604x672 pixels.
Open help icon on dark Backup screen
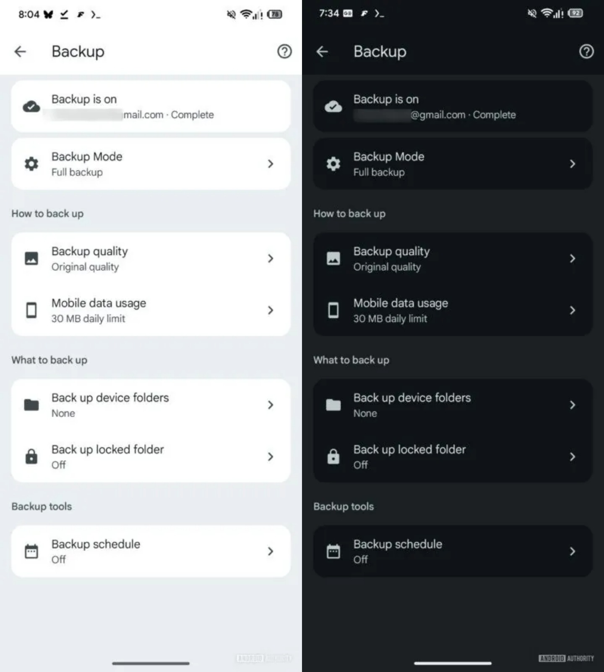click(586, 52)
